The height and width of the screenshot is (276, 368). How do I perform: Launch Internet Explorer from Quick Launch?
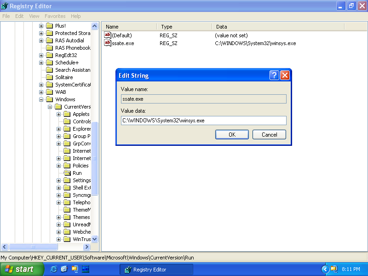[x=54, y=269]
